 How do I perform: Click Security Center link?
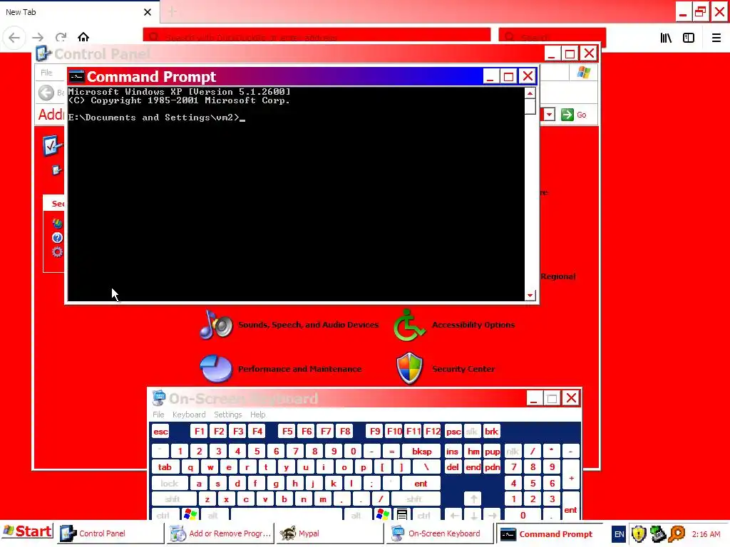463,369
